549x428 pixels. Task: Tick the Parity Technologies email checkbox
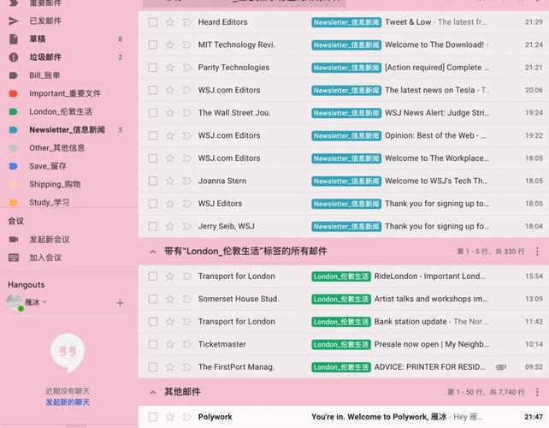coord(153,68)
